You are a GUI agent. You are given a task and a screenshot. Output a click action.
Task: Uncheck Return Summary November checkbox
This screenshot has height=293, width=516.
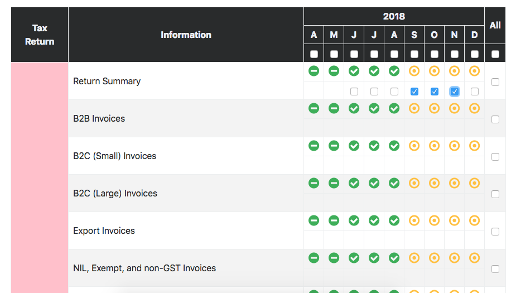click(x=455, y=92)
